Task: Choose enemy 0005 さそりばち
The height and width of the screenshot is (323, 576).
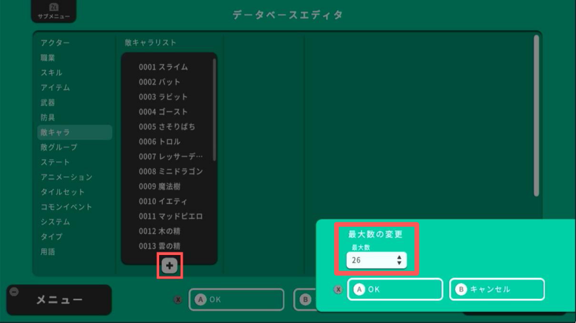Action: point(167,126)
